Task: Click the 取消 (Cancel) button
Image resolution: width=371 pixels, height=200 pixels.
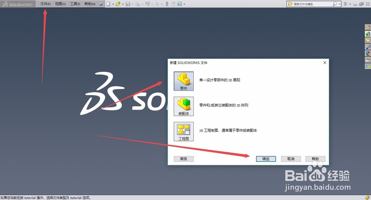Action: 291,159
